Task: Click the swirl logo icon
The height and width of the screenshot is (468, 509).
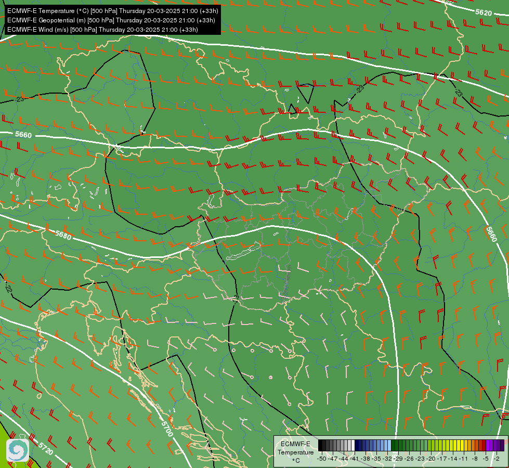Action: (x=18, y=450)
